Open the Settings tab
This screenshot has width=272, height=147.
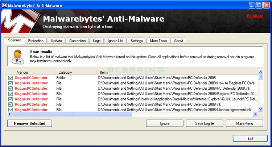[136, 41]
